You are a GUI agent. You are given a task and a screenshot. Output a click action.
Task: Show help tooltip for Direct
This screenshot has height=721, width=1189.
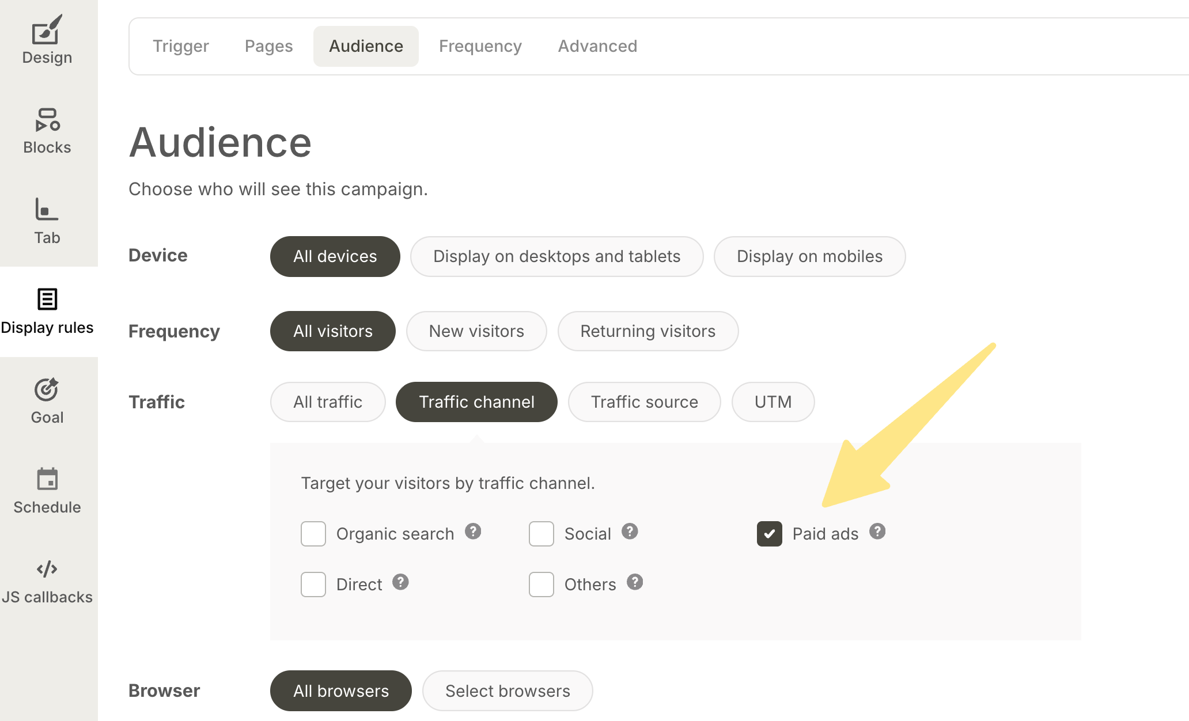tap(400, 582)
